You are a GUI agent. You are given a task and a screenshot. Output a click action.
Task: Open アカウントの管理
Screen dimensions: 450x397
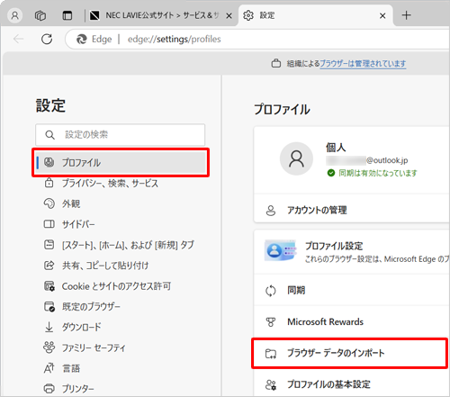click(x=352, y=210)
